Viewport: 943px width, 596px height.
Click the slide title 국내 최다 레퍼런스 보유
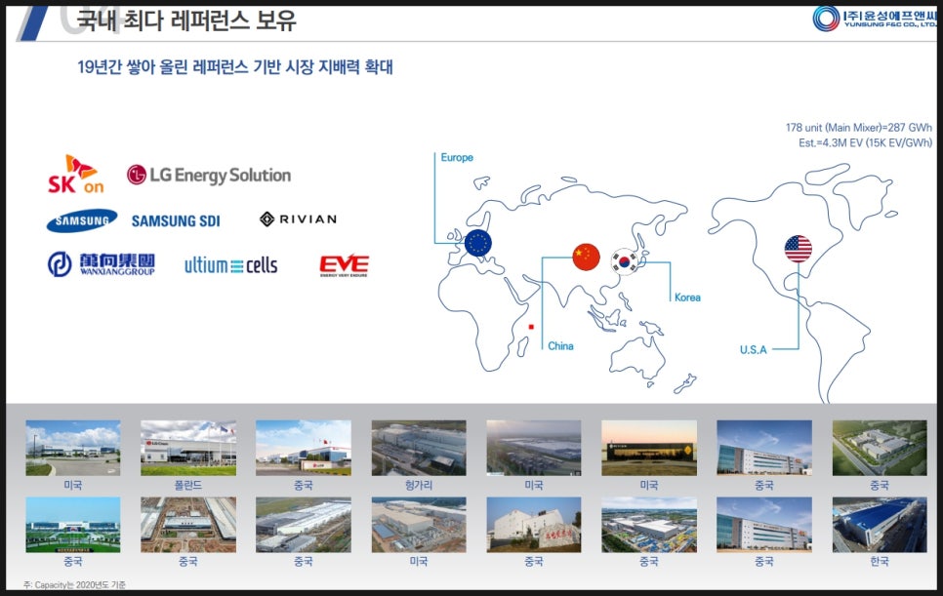point(186,20)
